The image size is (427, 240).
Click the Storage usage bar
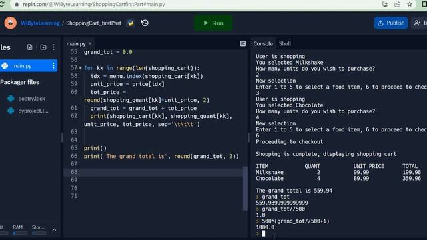pos(39,233)
